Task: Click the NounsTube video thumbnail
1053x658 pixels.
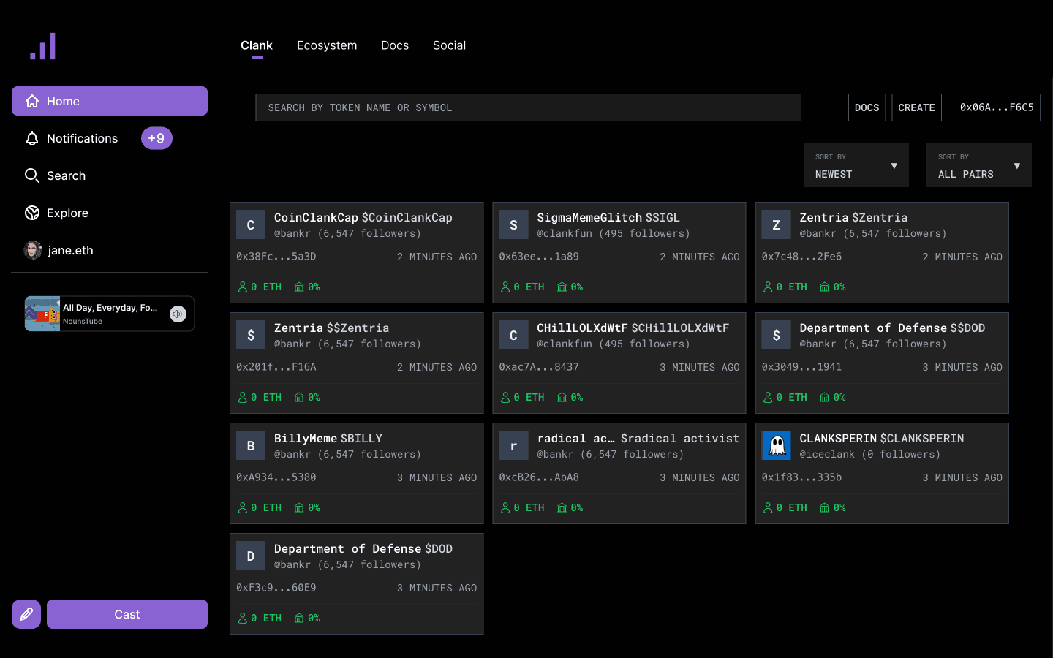Action: pyautogui.click(x=42, y=314)
